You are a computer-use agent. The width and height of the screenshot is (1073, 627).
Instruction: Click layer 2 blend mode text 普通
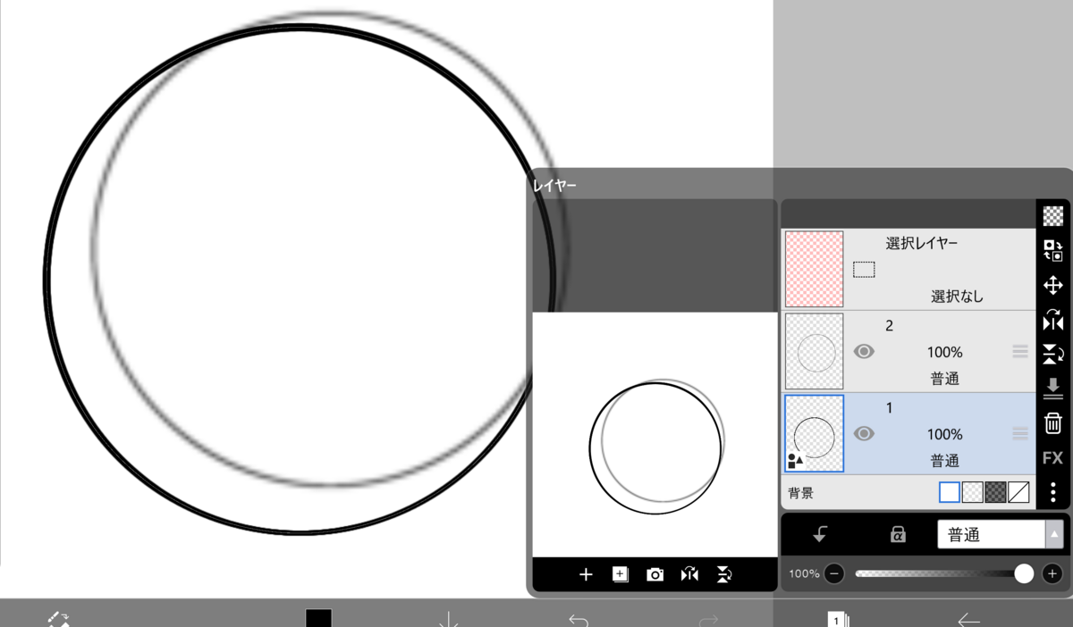pyautogui.click(x=944, y=379)
